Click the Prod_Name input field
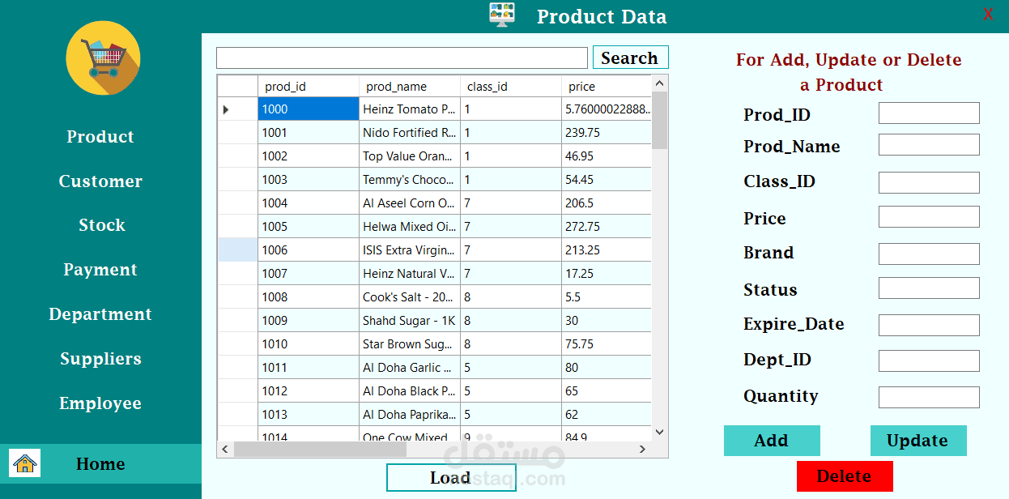The width and height of the screenshot is (1009, 499). click(x=929, y=145)
